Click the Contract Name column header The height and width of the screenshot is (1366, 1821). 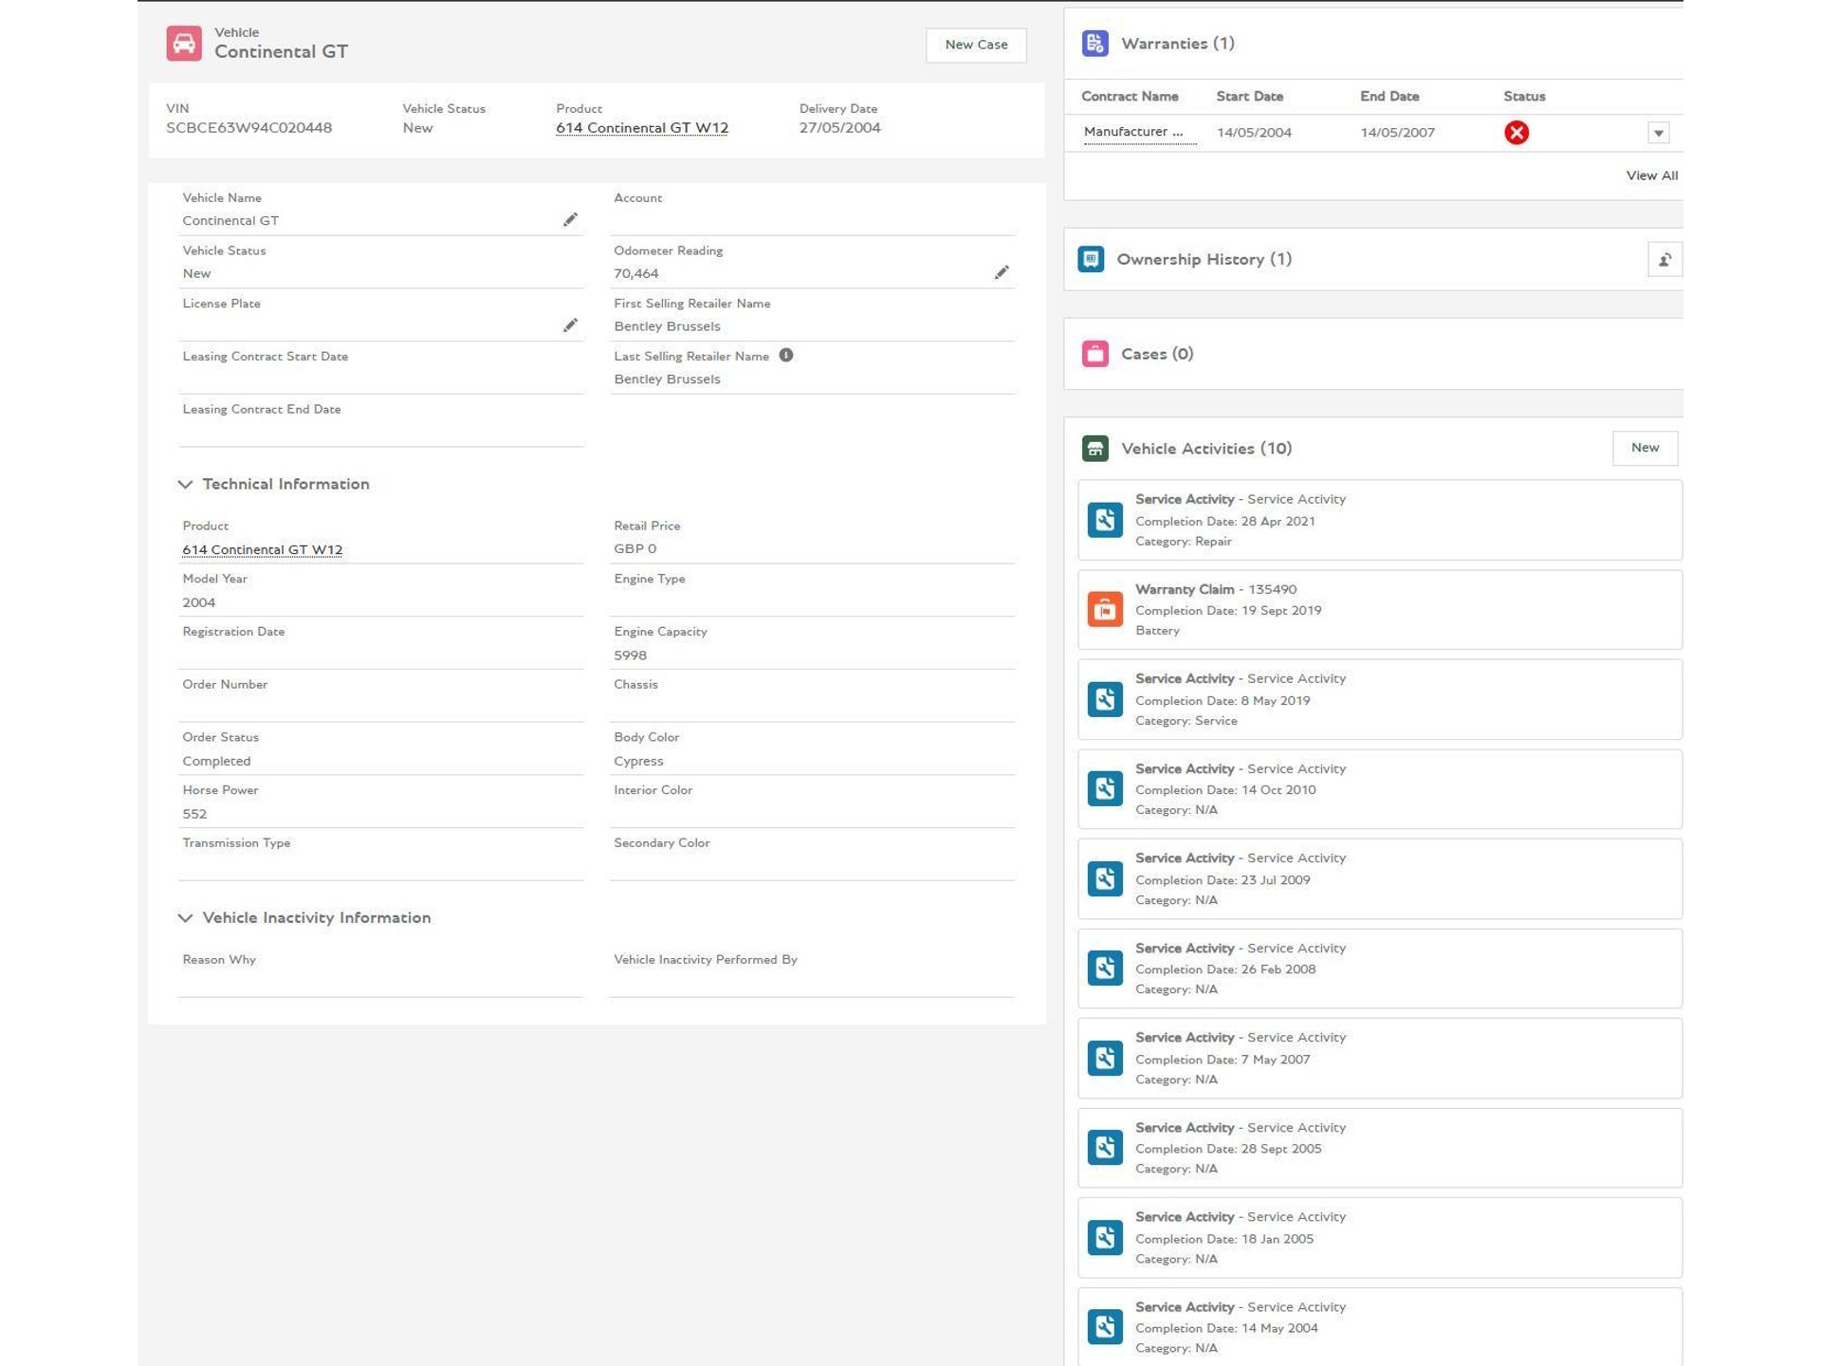click(x=1130, y=97)
